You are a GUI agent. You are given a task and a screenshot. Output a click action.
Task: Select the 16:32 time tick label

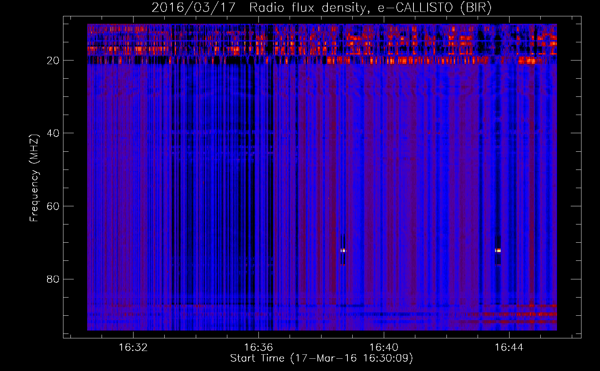[133, 347]
